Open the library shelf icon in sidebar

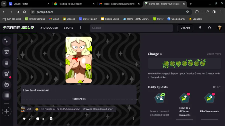tap(6, 96)
